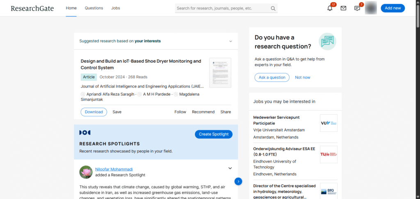The image size is (420, 199).
Task: Click the BfG job logo
Action: point(329,191)
